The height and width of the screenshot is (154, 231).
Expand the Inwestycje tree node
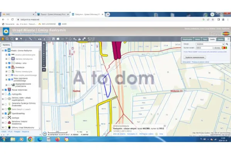6,67
